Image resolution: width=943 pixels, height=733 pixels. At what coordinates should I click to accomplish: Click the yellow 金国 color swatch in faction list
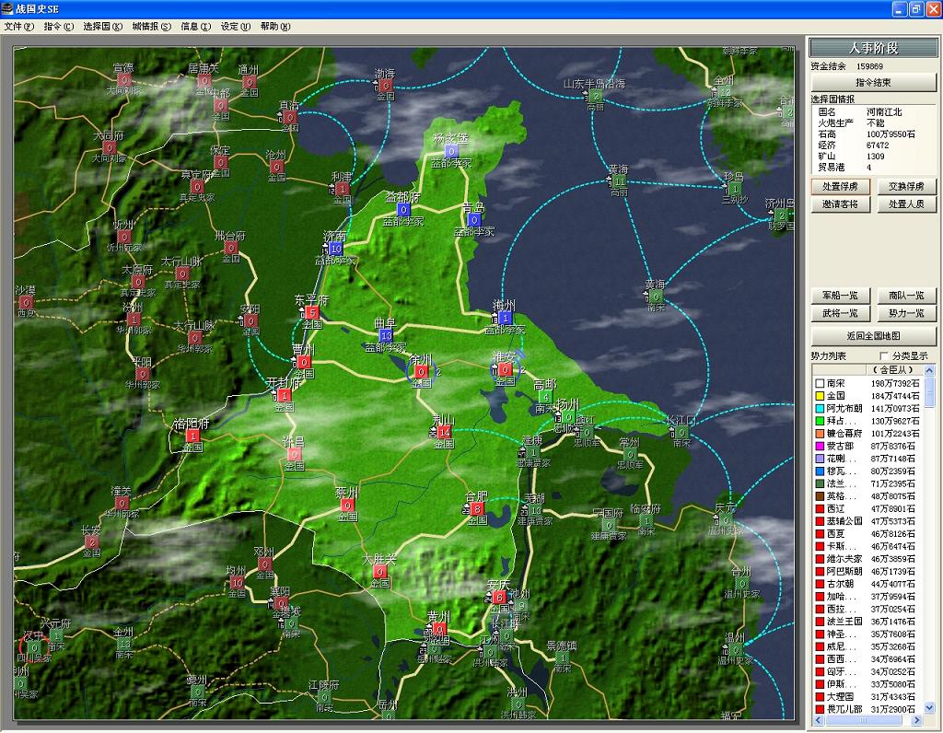[x=818, y=395]
